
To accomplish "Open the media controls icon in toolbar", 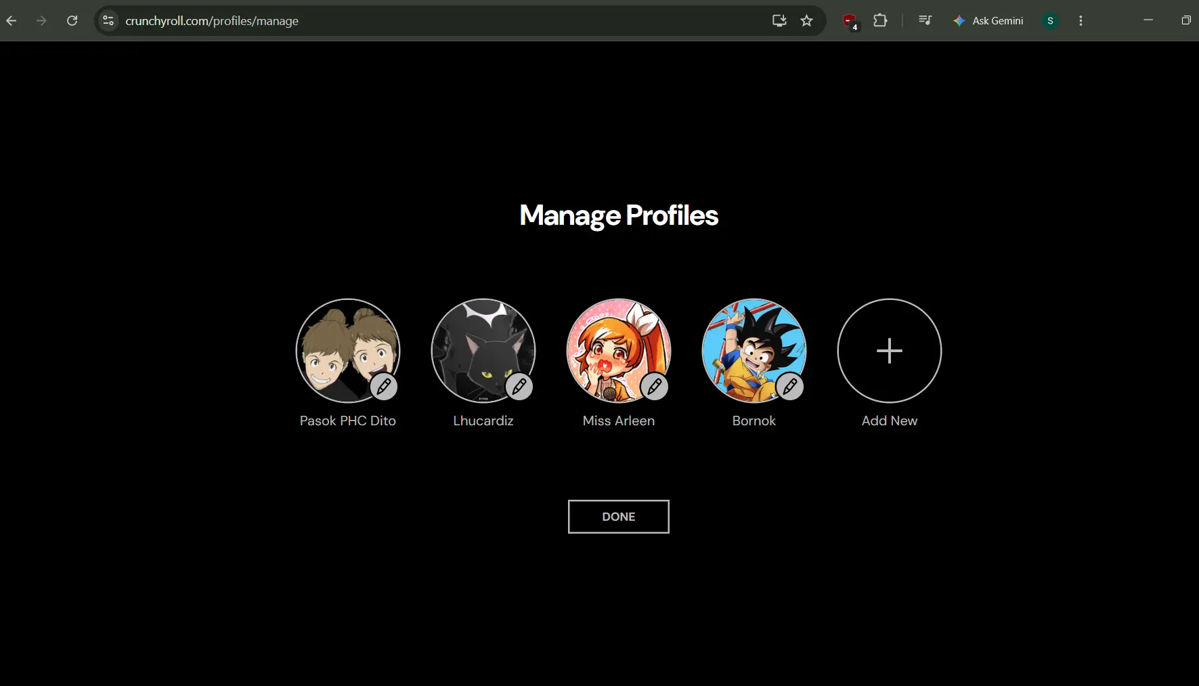I will (925, 20).
